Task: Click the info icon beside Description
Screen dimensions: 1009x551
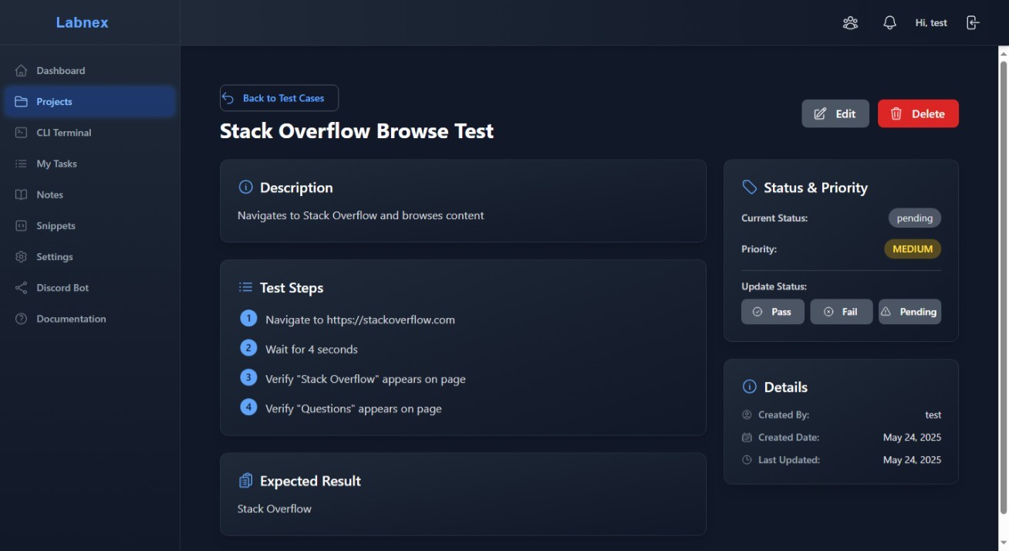Action: pyautogui.click(x=246, y=187)
